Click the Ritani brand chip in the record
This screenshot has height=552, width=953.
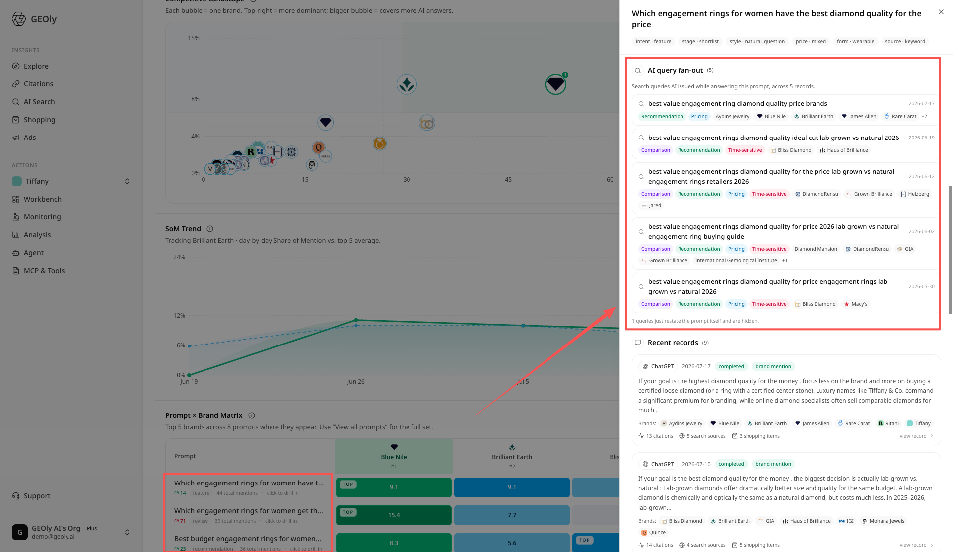point(888,424)
